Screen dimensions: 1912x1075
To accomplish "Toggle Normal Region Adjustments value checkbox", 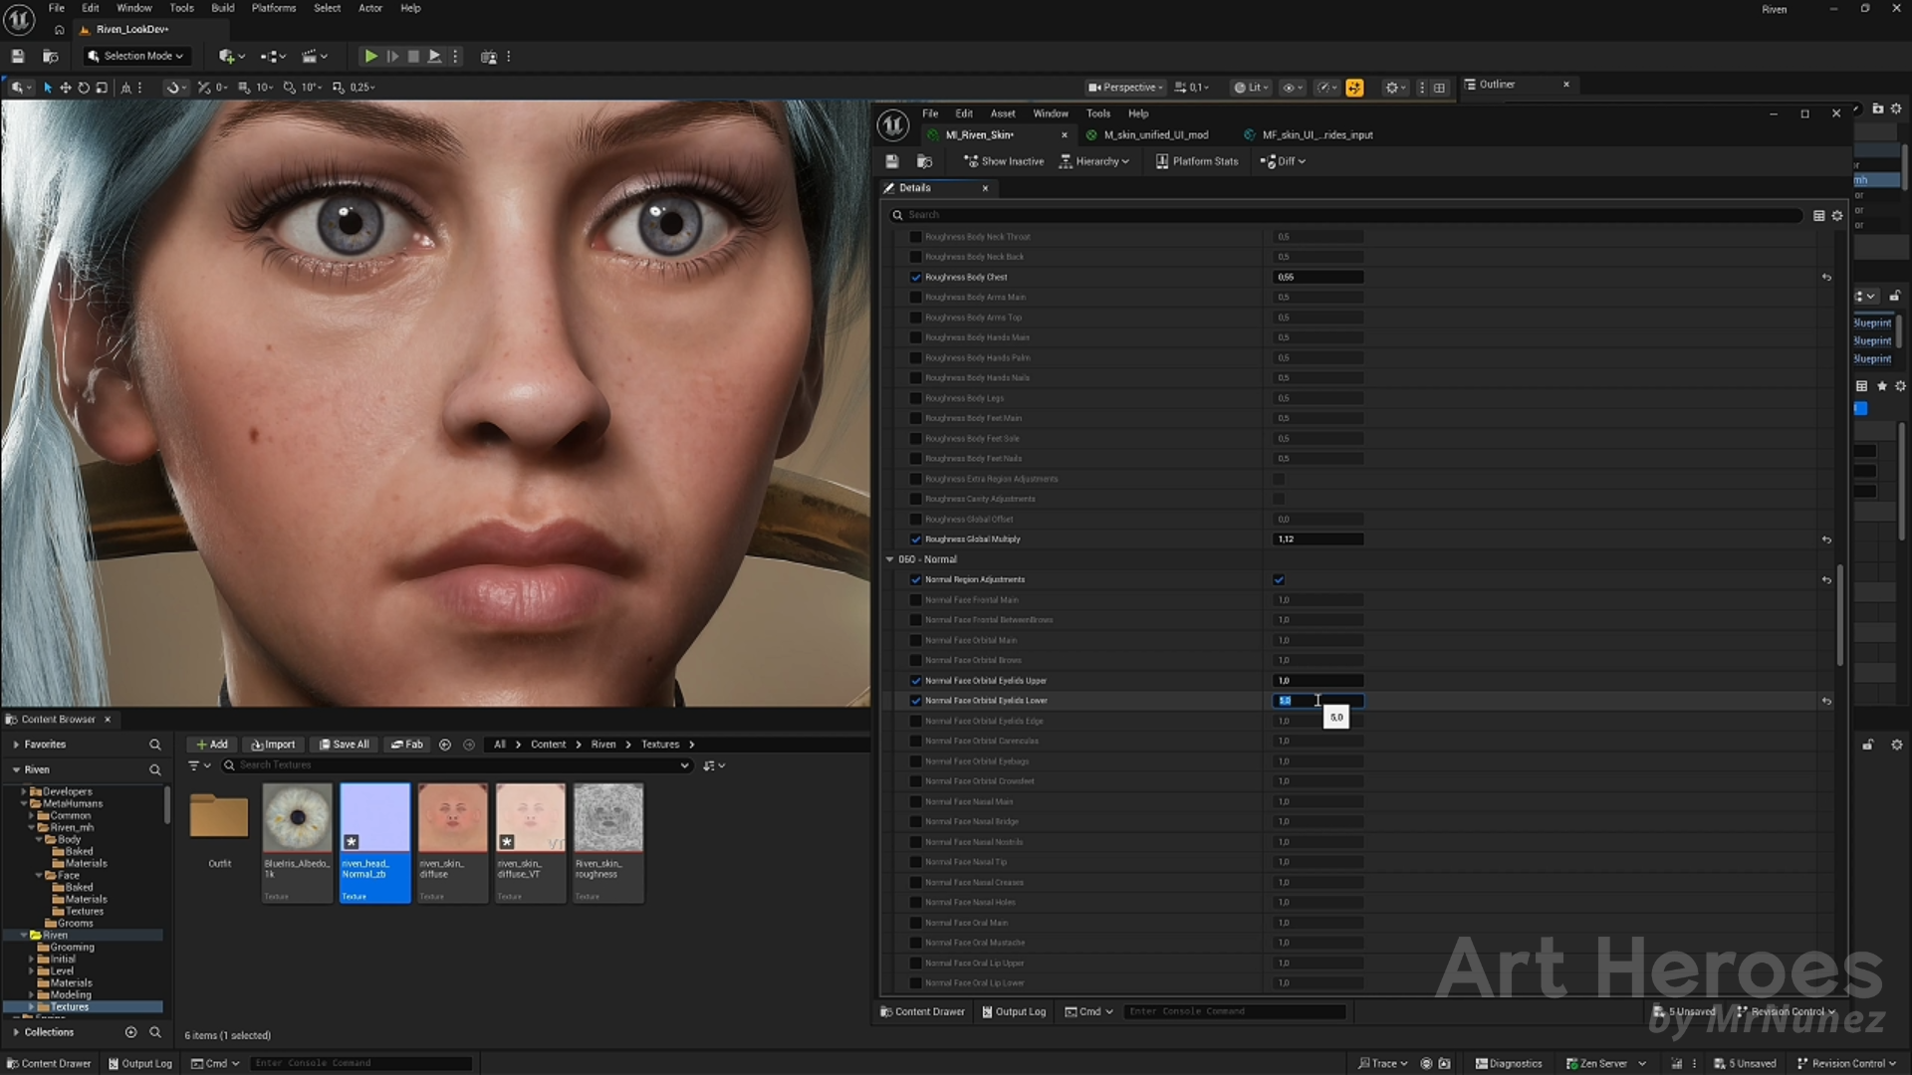I will click(1279, 580).
